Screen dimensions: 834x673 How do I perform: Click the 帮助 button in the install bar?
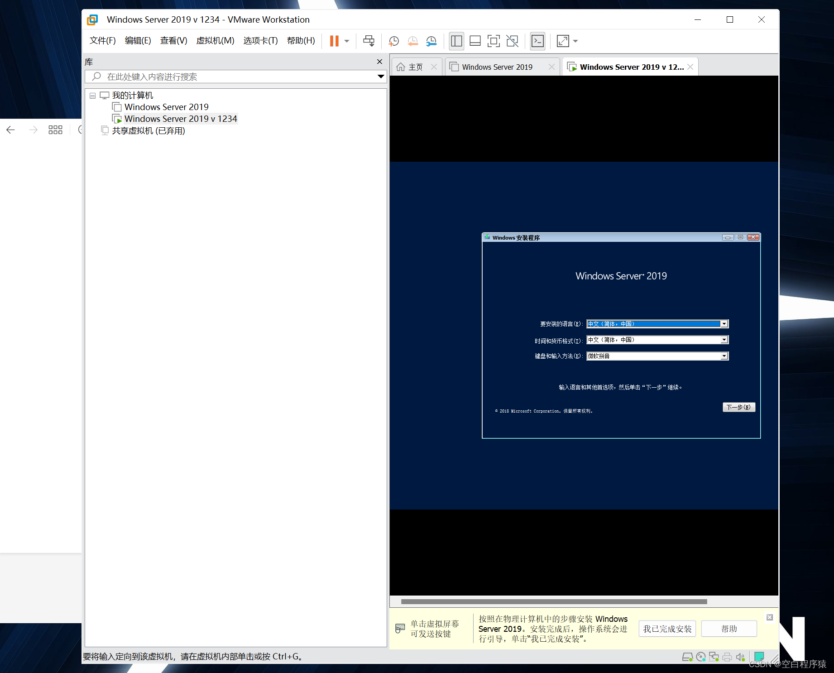(x=729, y=629)
